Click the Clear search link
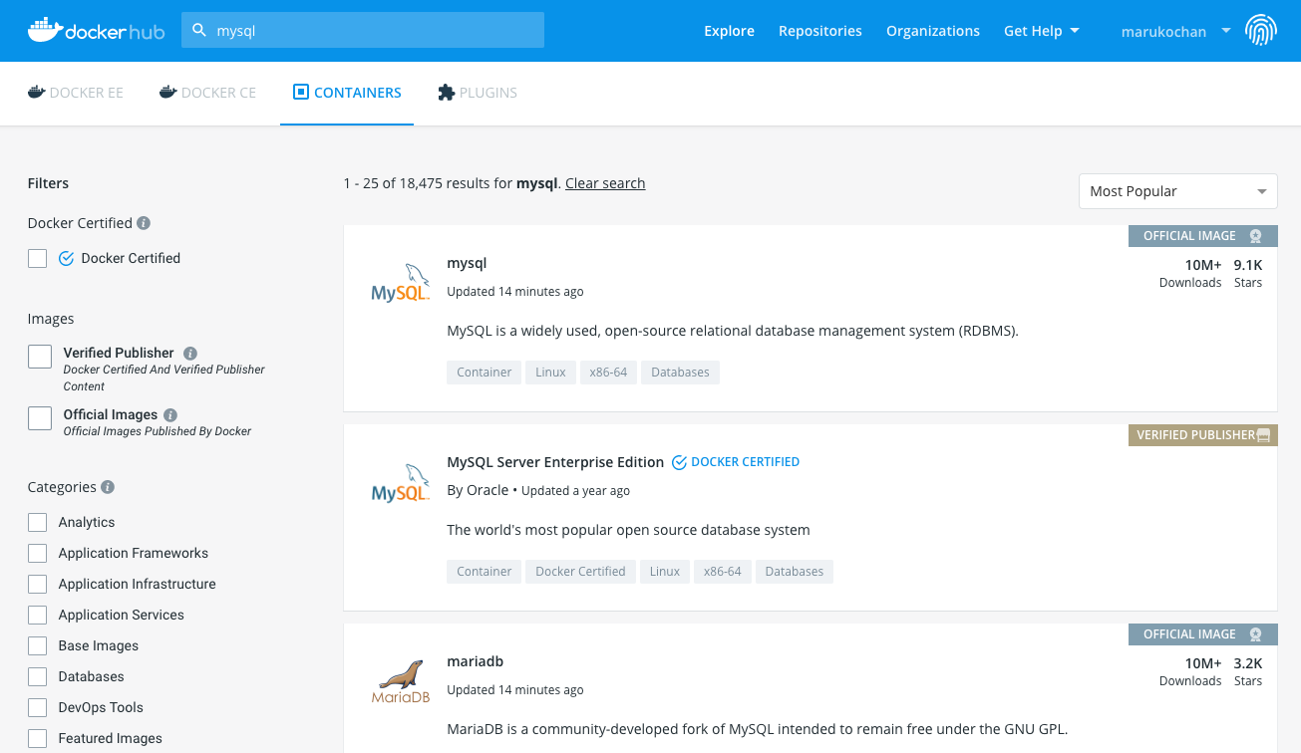This screenshot has width=1301, height=753. pos(605,183)
